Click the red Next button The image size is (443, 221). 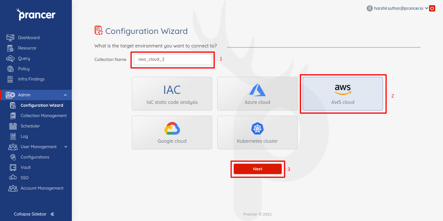[258, 169]
